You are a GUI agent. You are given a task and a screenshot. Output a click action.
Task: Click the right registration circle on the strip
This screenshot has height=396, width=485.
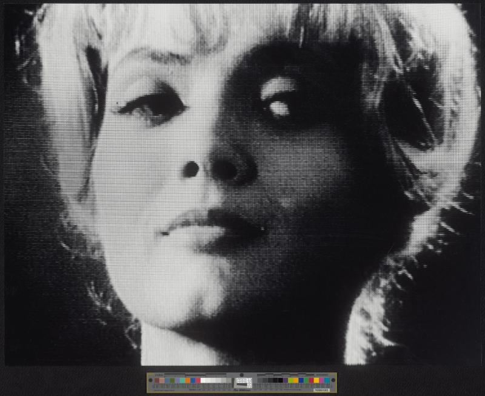click(333, 380)
